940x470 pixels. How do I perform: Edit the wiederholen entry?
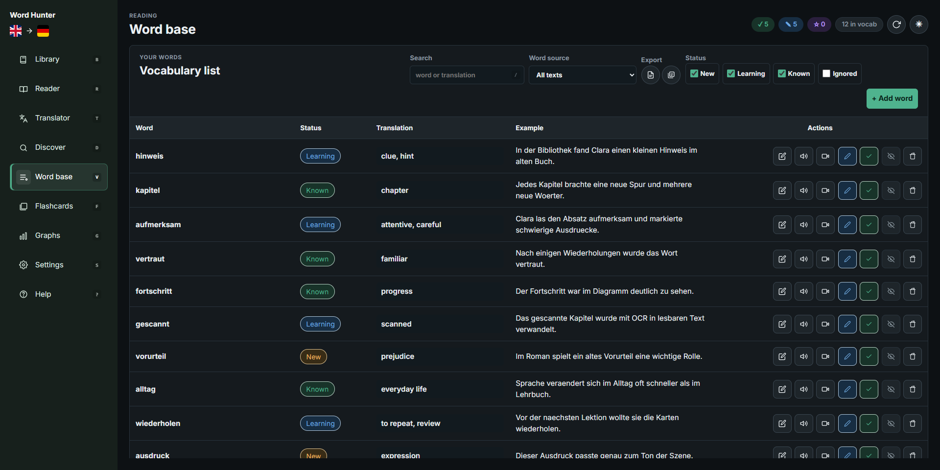[x=782, y=423]
